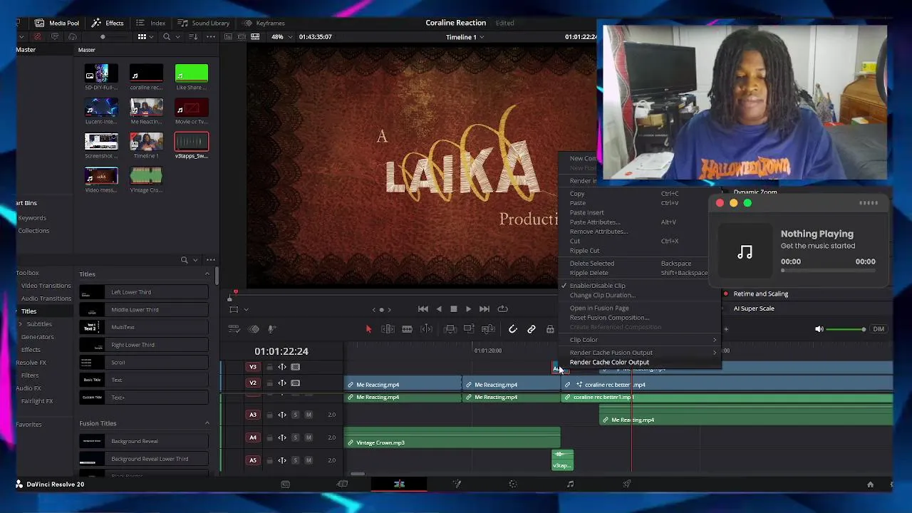
Task: Collapse the Titles section header
Action: click(207, 274)
